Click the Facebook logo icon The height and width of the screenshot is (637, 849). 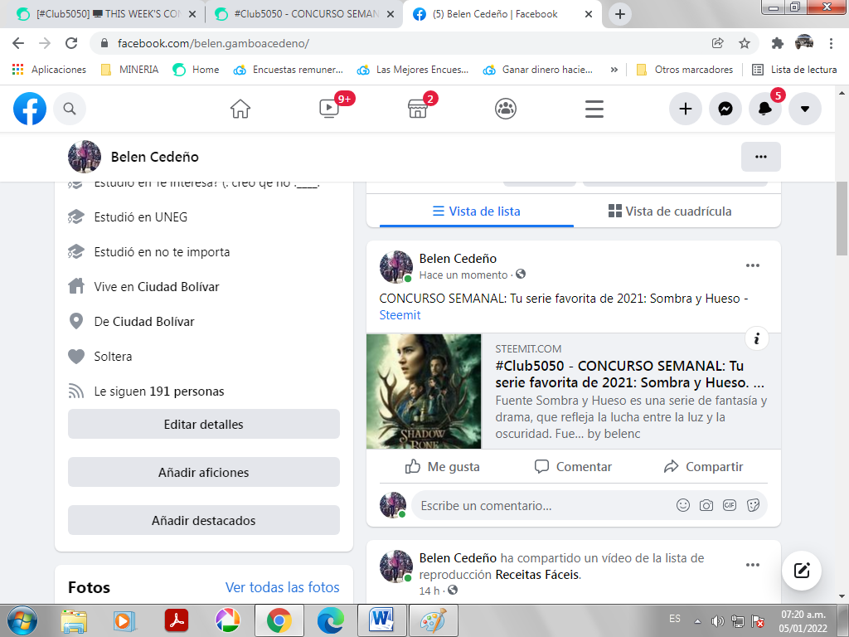(x=30, y=109)
